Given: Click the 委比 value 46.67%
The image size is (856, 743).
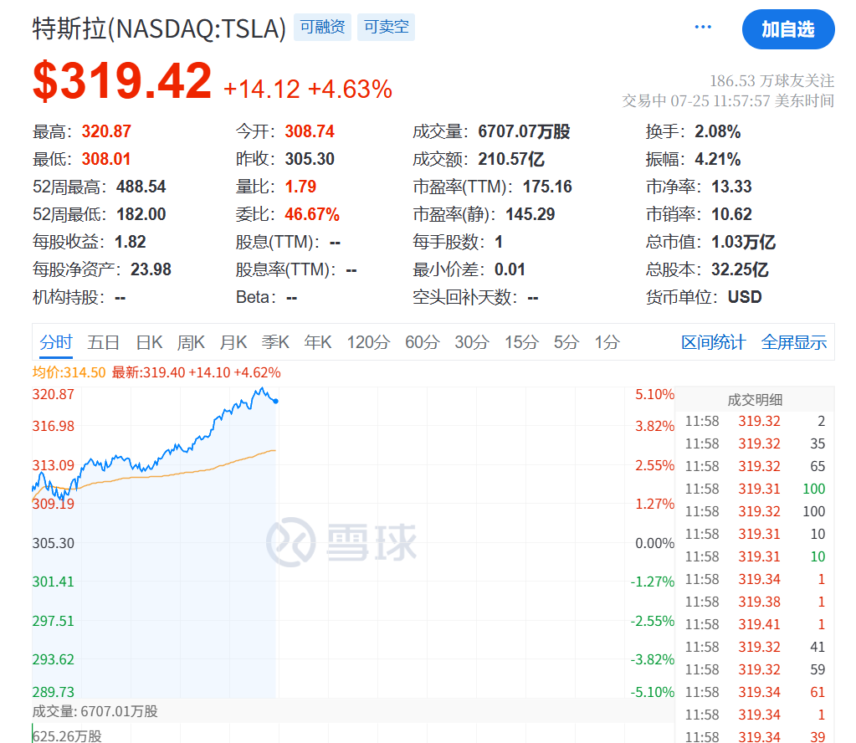Looking at the screenshot, I should point(312,214).
